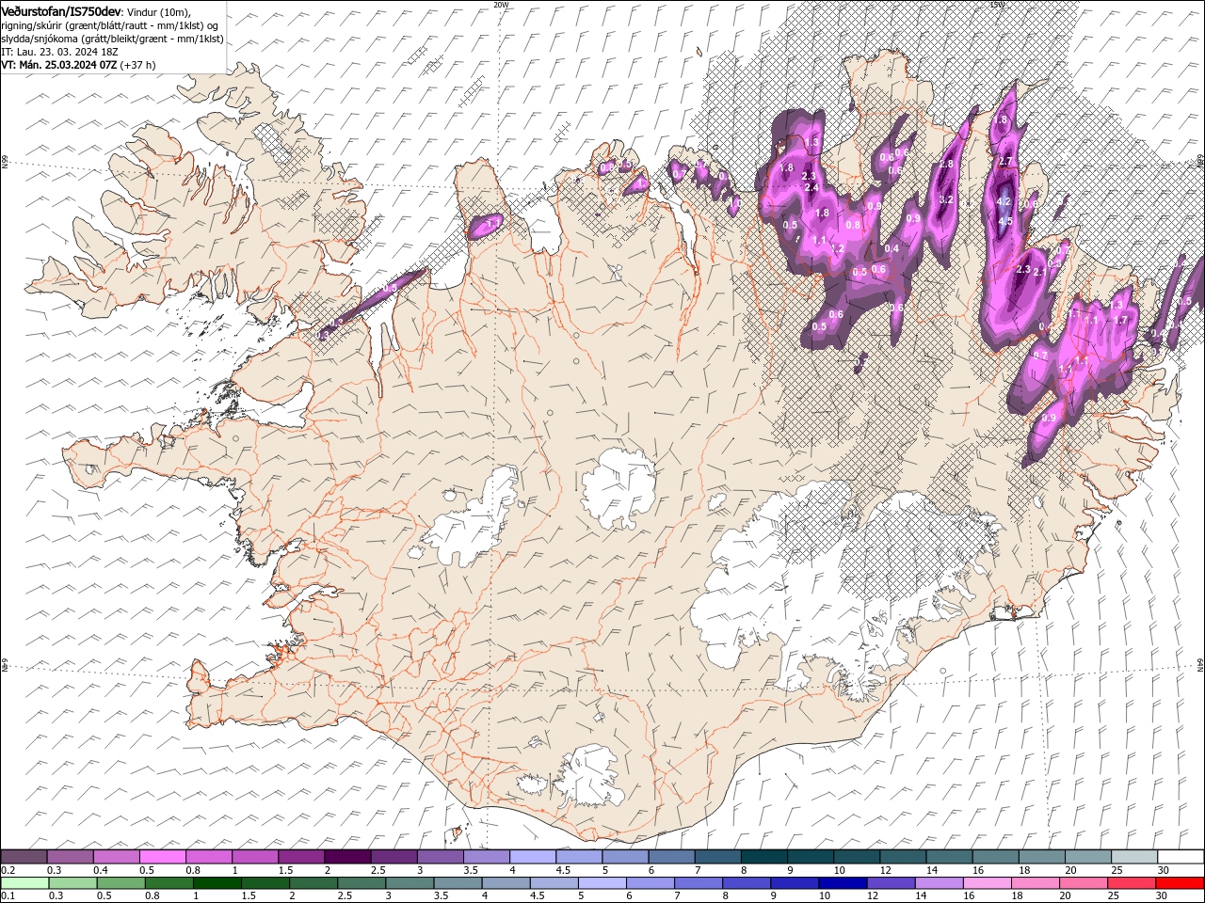The image size is (1205, 903).
Task: Pick lower rain scale swatch from 2 to 2.5
Action: pos(313,883)
